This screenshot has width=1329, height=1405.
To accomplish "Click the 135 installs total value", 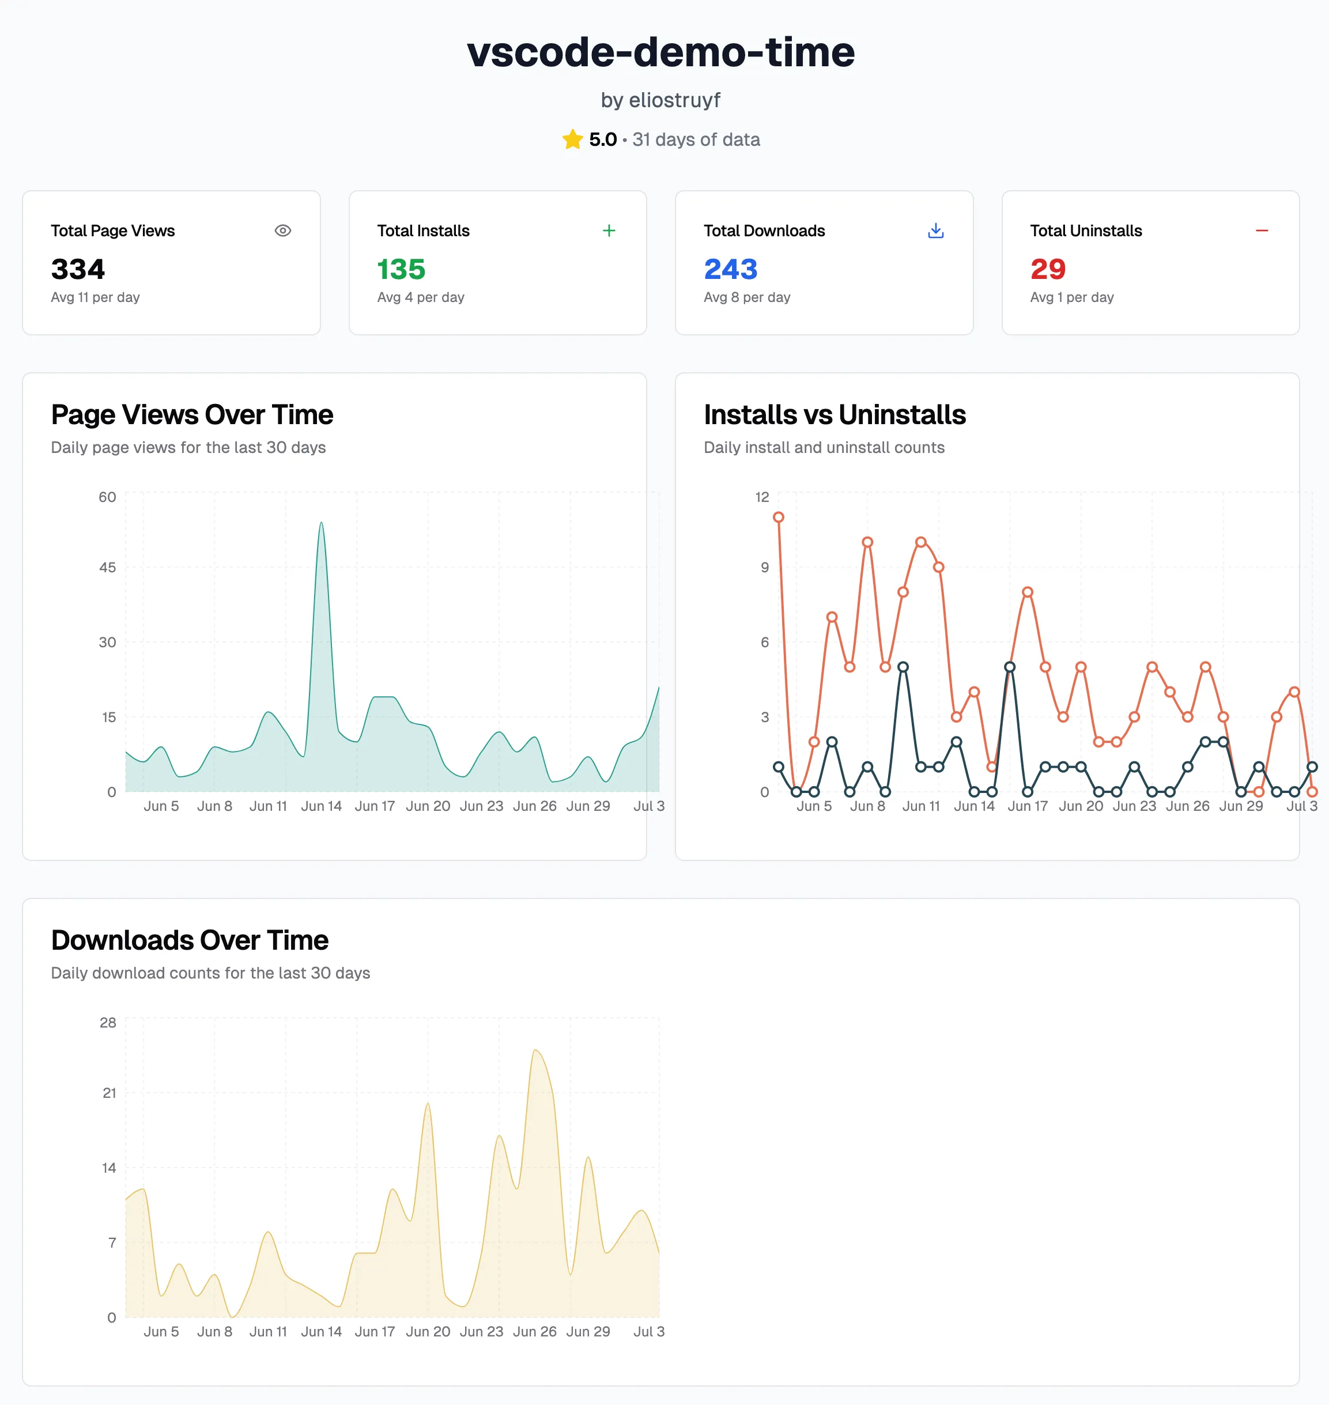I will click(401, 269).
